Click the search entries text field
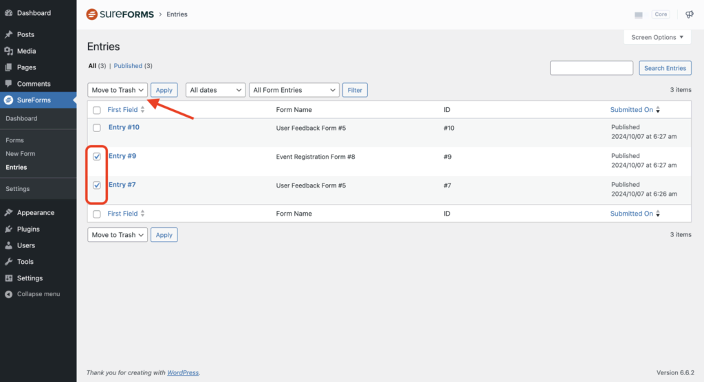 point(591,68)
